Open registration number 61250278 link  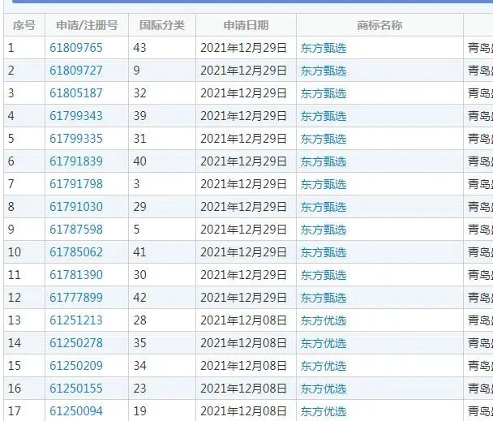[76, 343]
